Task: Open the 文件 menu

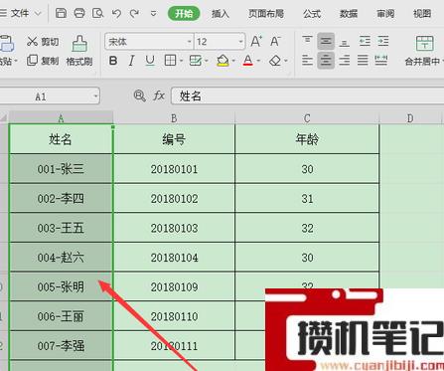Action: [20, 13]
